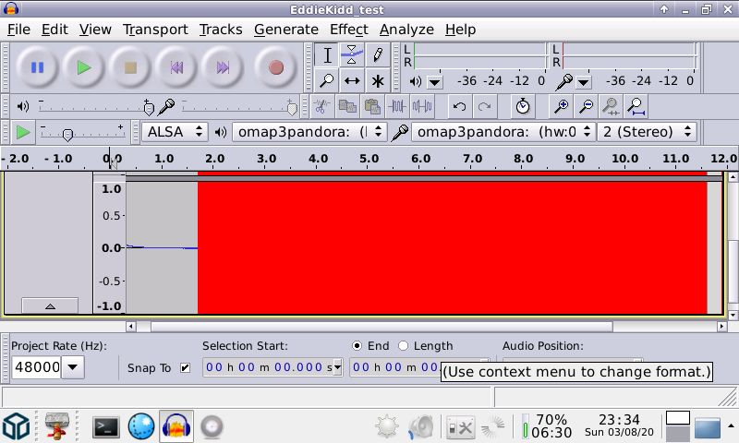Collapse the track using bottom arrow button
Image resolution: width=739 pixels, height=443 pixels.
pos(50,305)
